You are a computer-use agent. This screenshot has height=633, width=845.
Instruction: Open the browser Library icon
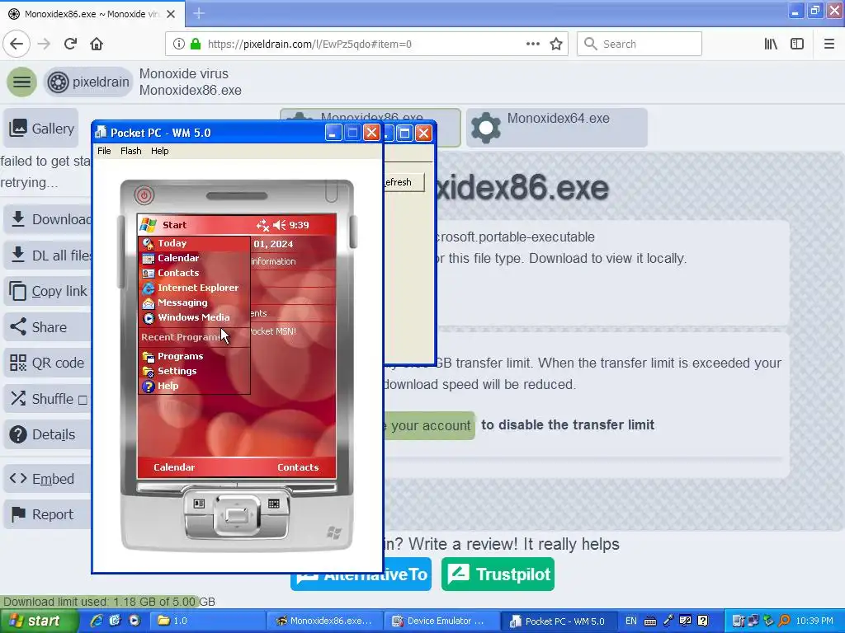[x=771, y=44]
